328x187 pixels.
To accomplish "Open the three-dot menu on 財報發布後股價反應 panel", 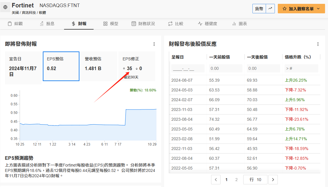I will point(318,44).
